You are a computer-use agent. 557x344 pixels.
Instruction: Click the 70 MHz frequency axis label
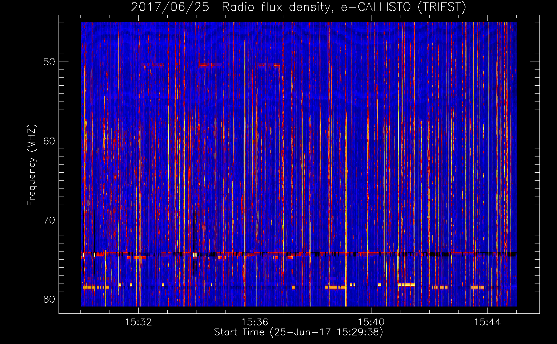tap(49, 220)
